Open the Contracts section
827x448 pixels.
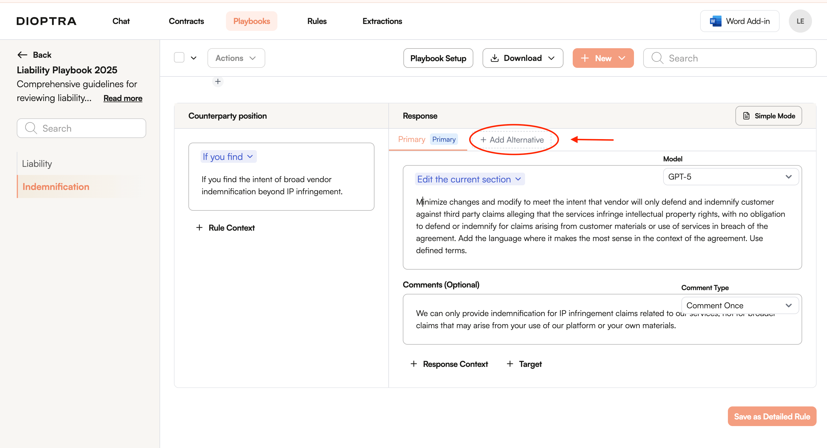pyautogui.click(x=186, y=21)
